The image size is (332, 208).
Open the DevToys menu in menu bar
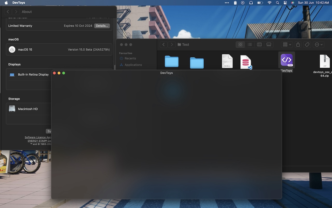click(19, 3)
